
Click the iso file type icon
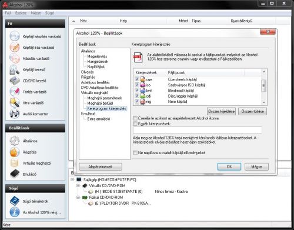tap(143, 85)
